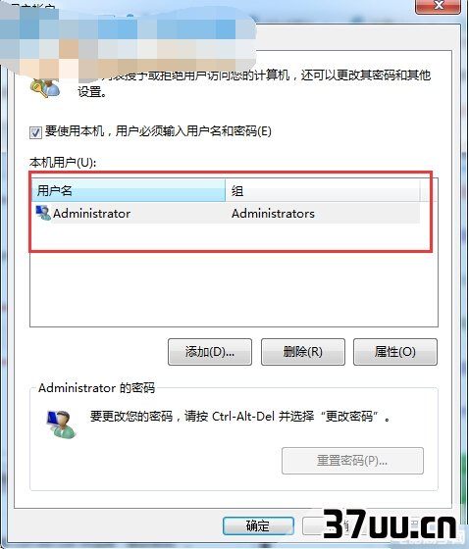469x549 pixels.
Task: Click the Administrator 的密码 group title
Action: (x=96, y=388)
